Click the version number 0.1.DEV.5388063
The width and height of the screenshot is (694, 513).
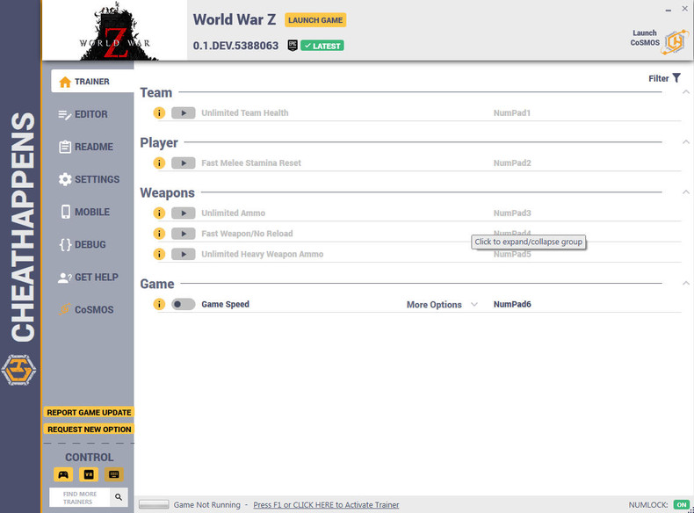[235, 46]
